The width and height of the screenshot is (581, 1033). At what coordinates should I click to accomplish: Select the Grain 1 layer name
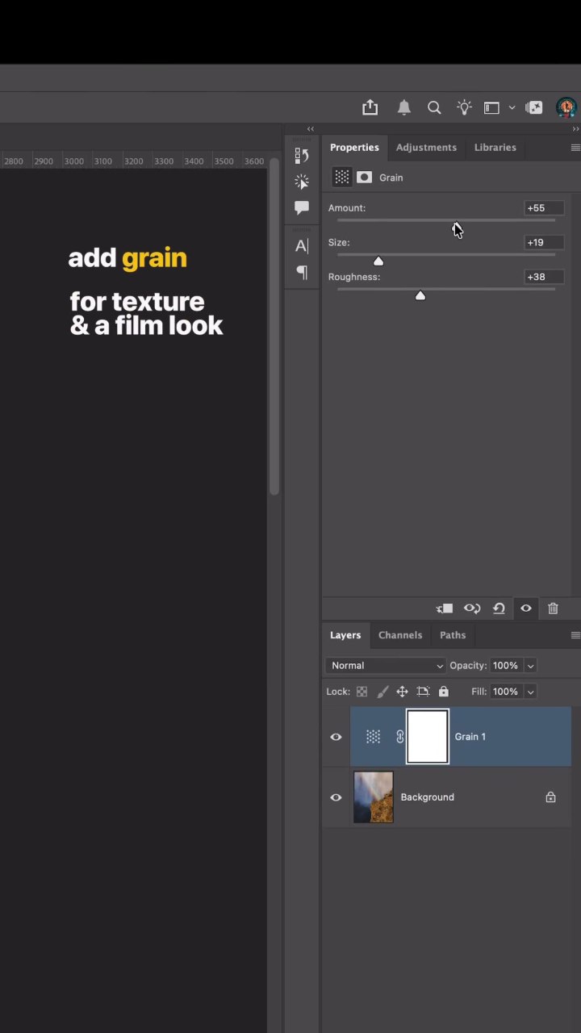[x=470, y=737]
